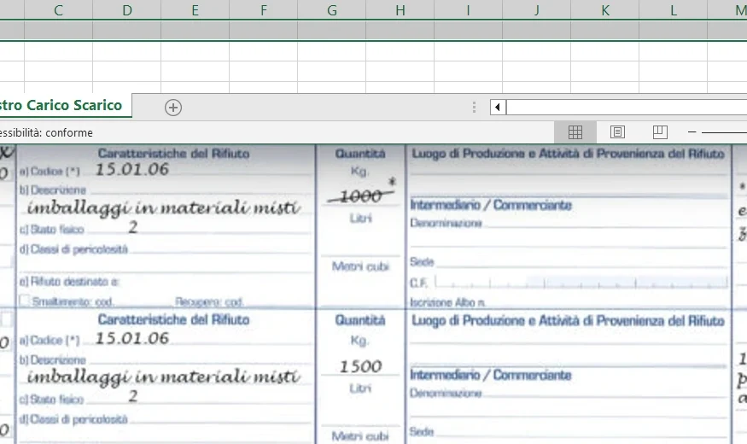Click the 1500 Kg quantity value
Screen dimensions: 747x444
click(x=360, y=366)
